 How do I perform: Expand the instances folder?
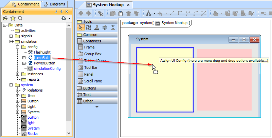pyautogui.click(x=17, y=74)
